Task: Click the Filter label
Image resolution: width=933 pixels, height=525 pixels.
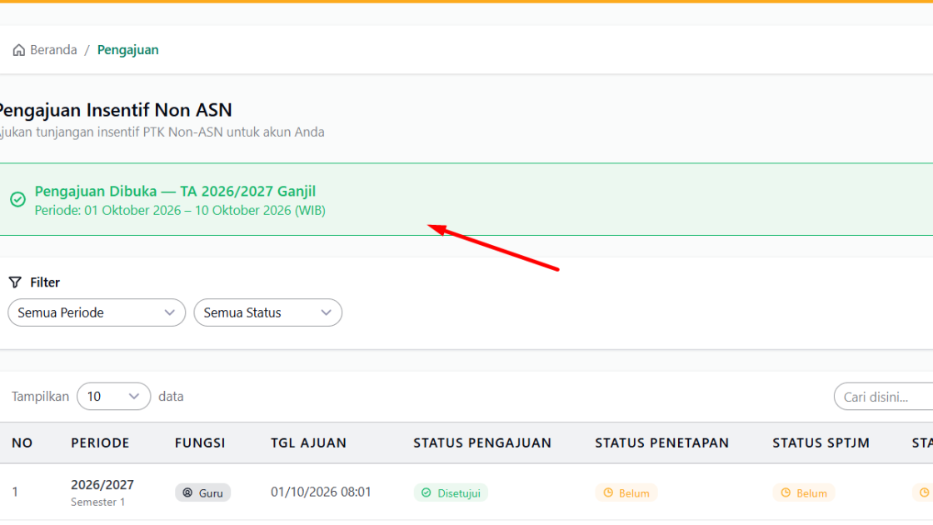Action: pos(45,282)
